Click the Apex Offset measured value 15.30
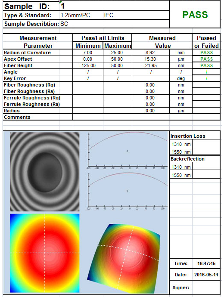Screen dimensions: 224x300 (150, 59)
